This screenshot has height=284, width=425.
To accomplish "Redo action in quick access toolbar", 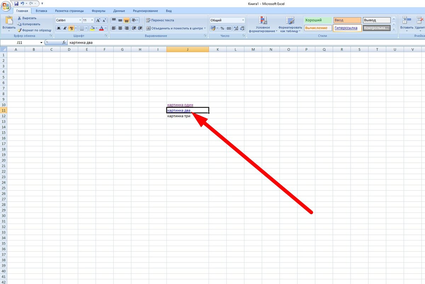I will (32, 4).
